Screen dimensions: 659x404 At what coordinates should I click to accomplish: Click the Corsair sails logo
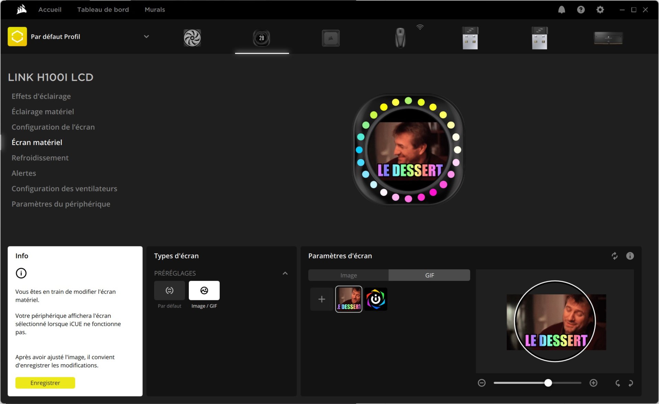21,10
